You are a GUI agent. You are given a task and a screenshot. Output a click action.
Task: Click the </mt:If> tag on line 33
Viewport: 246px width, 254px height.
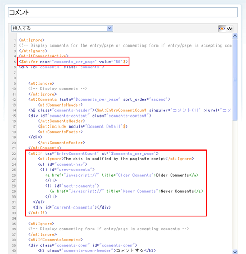tap(38, 213)
